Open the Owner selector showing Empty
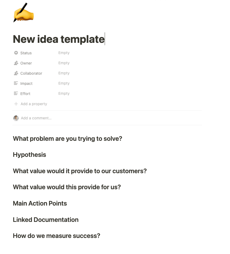Screen dimensions: 230x254 tap(64, 63)
